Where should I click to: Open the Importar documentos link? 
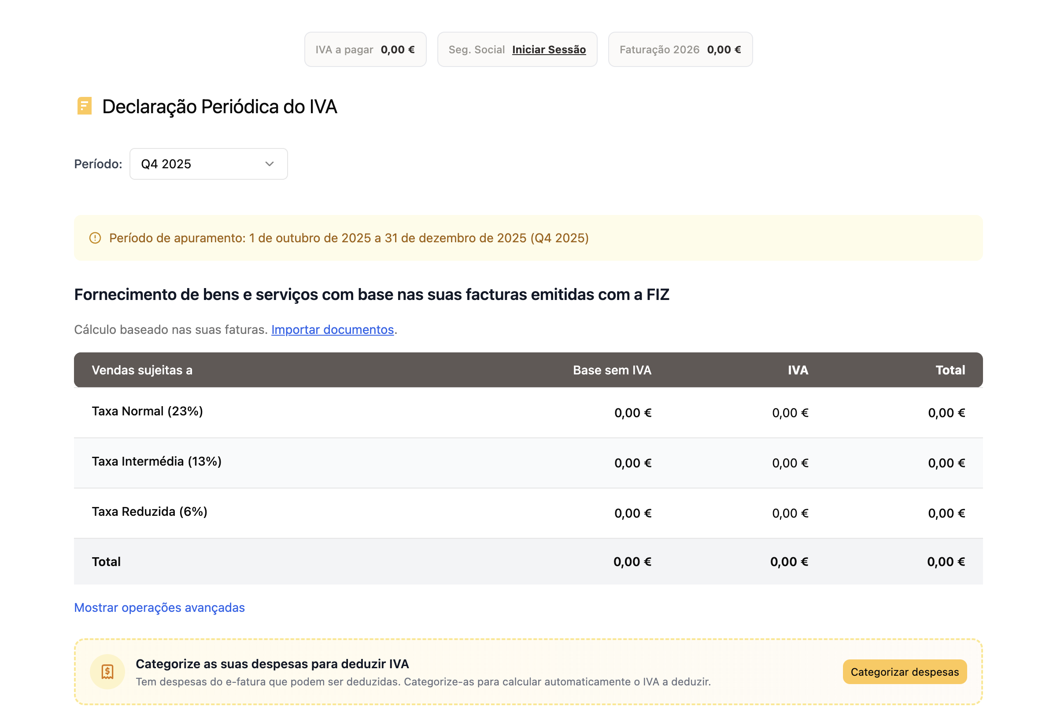point(333,329)
